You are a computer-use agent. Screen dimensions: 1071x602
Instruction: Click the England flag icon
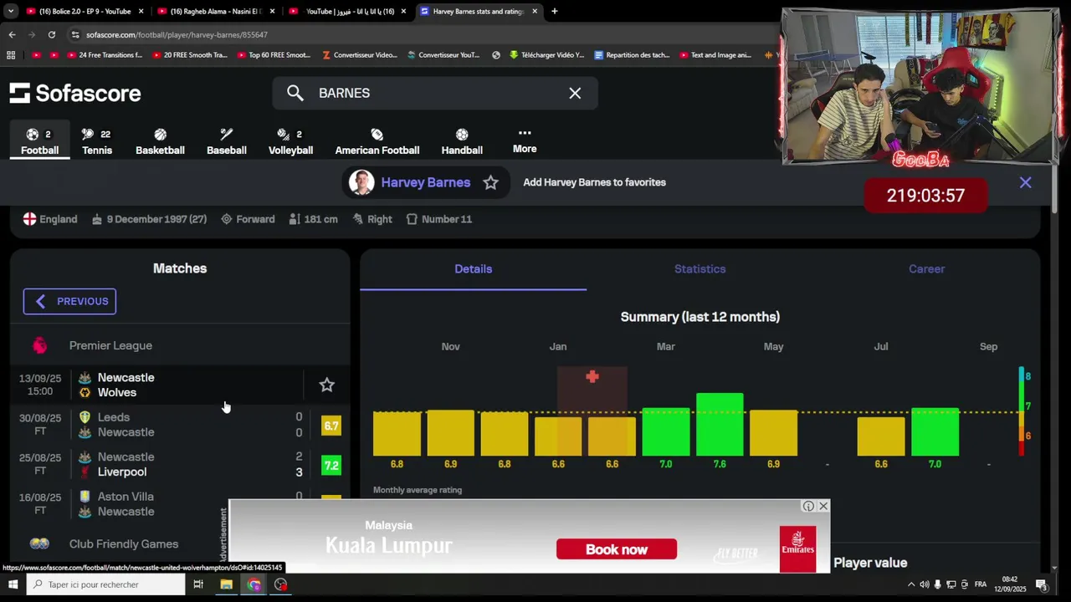pyautogui.click(x=29, y=219)
